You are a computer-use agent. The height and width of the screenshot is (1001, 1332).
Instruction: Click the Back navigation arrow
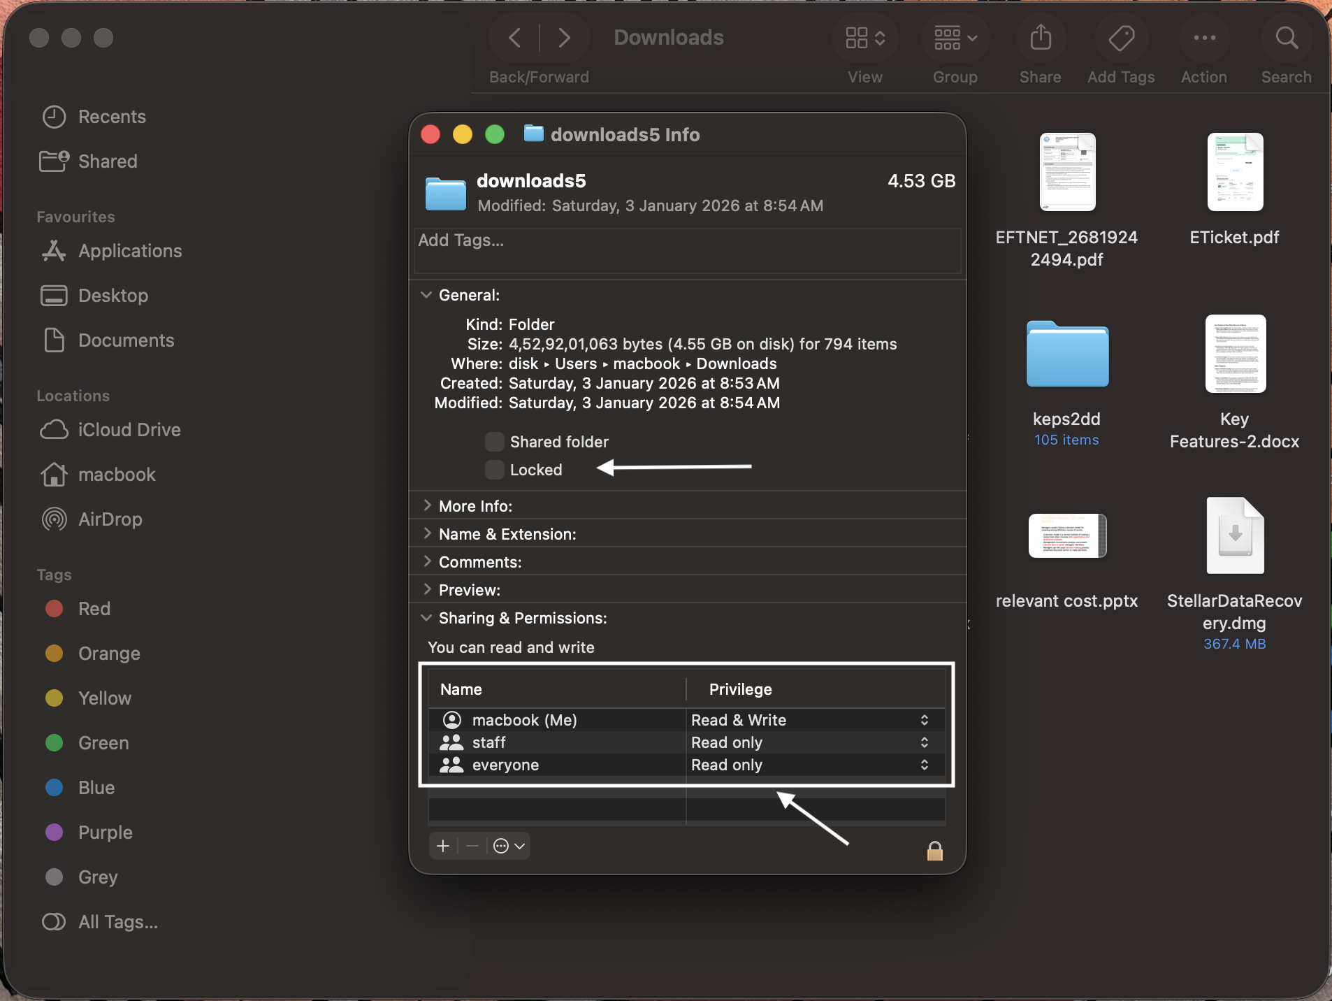(x=514, y=38)
